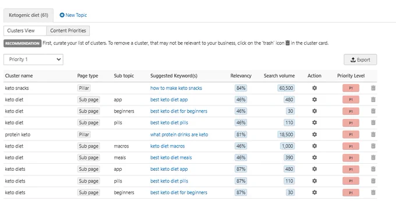Open gear action for keto snacks row
Viewport: 396px width, 211px height.
(314, 88)
